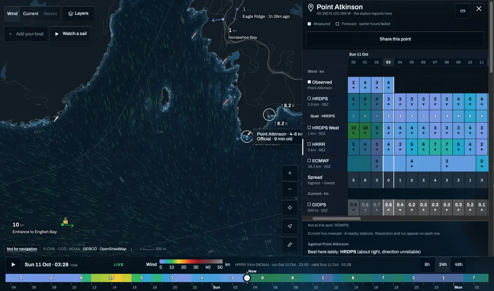Click the location pin icon beside Point Atkinson
This screenshot has height=291, width=494.
coord(311,8)
